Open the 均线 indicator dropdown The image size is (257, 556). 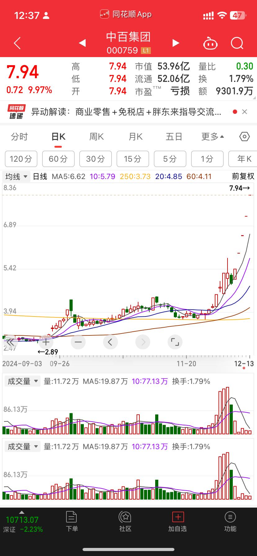click(16, 177)
